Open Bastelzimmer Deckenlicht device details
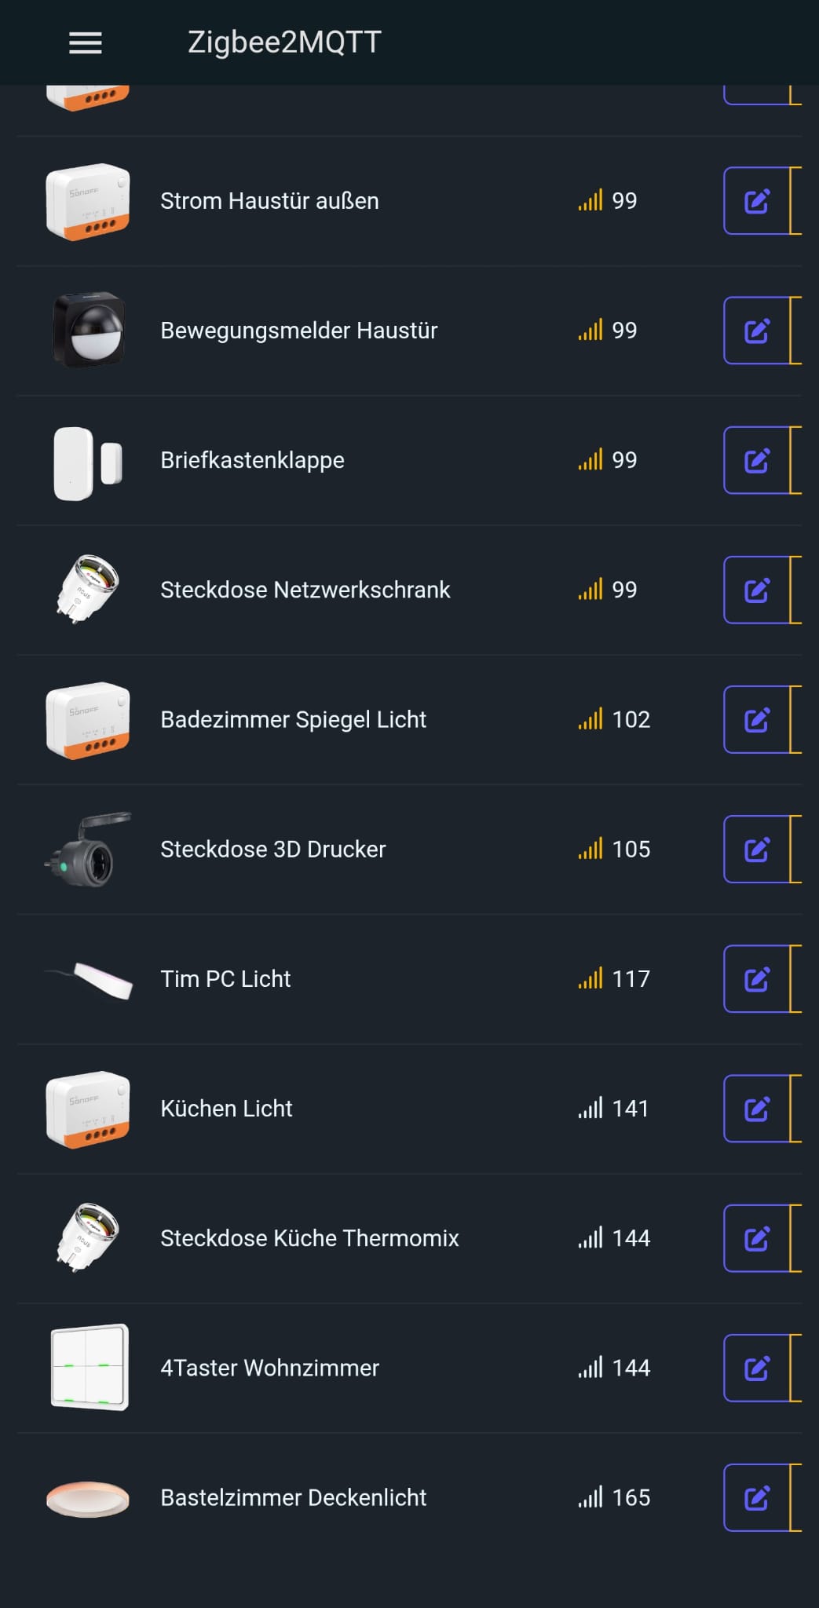Image resolution: width=819 pixels, height=1608 pixels. point(293,1497)
